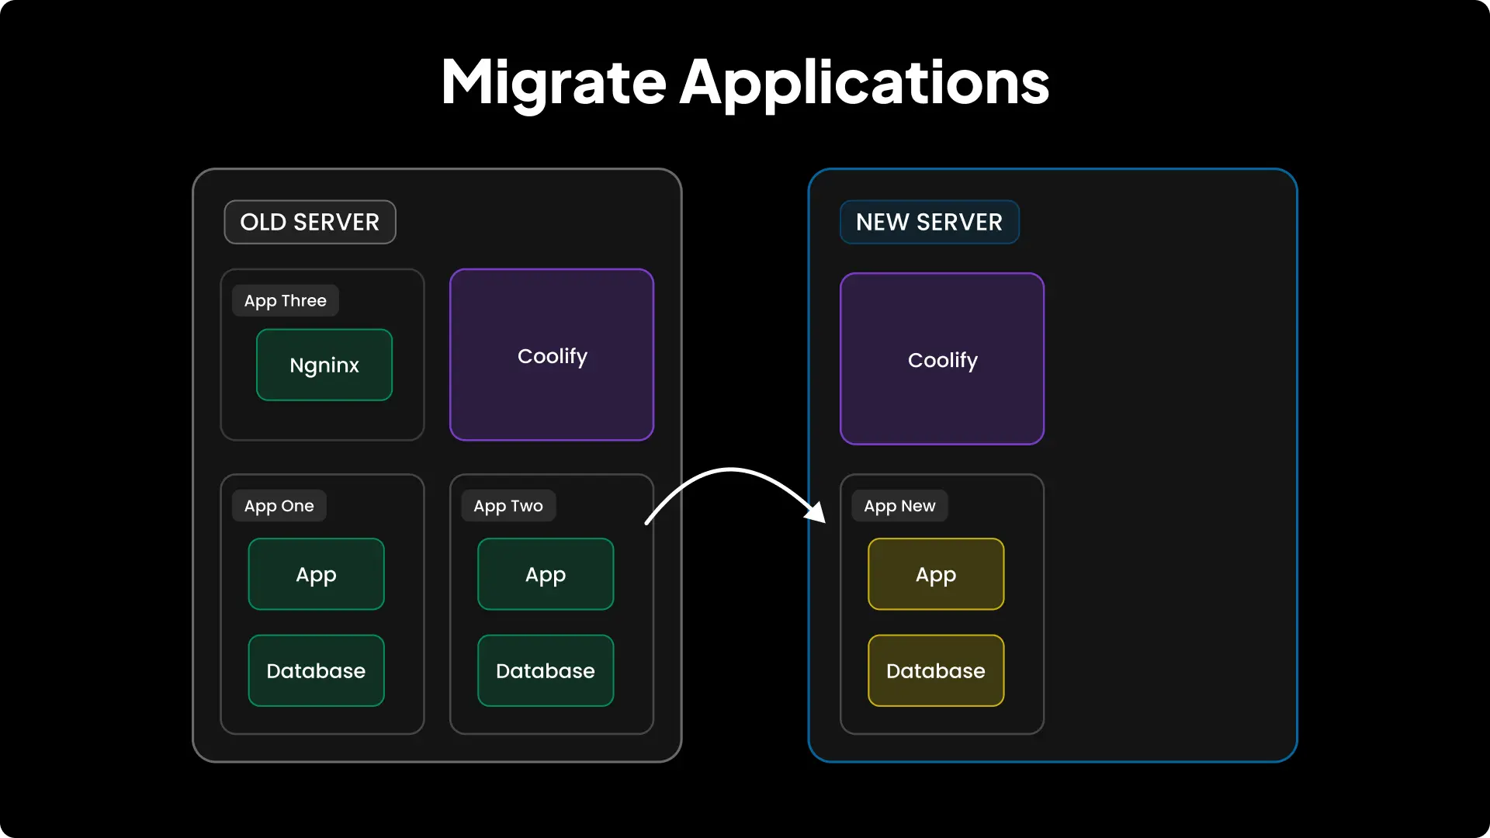Click the App box inside App Two
Screen dimensions: 1490x838
pos(546,574)
